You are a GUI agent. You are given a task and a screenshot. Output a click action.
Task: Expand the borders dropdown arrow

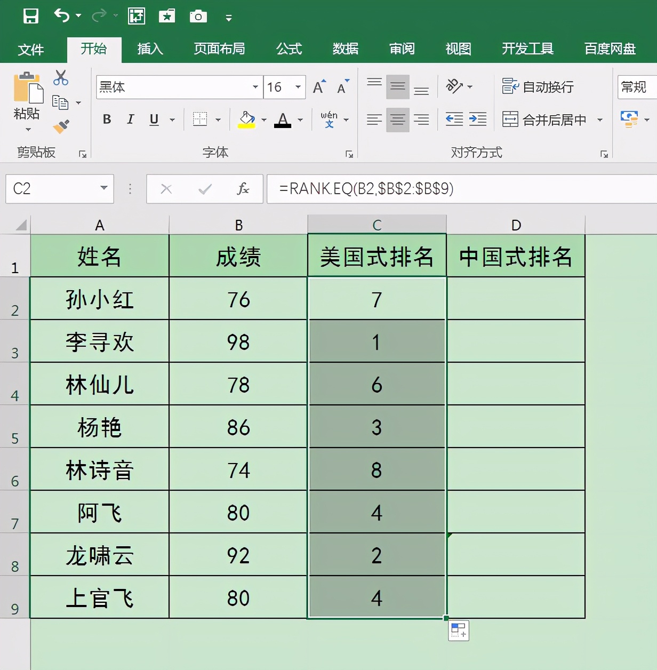tap(218, 120)
